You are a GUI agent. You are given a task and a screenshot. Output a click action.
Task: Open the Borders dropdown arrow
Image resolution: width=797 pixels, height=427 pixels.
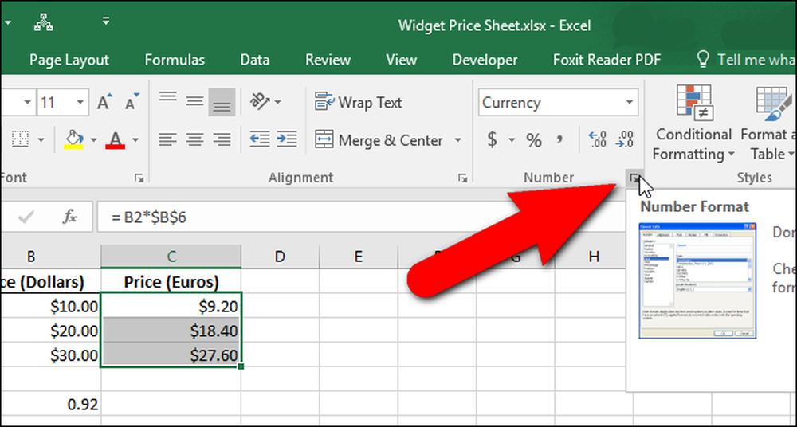(x=41, y=139)
